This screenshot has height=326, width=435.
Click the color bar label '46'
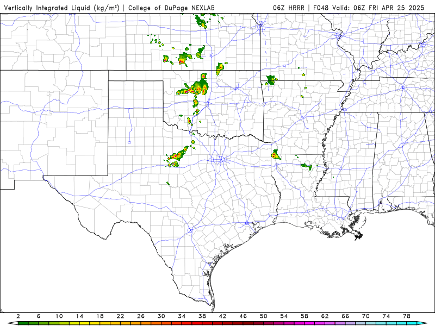243,316
